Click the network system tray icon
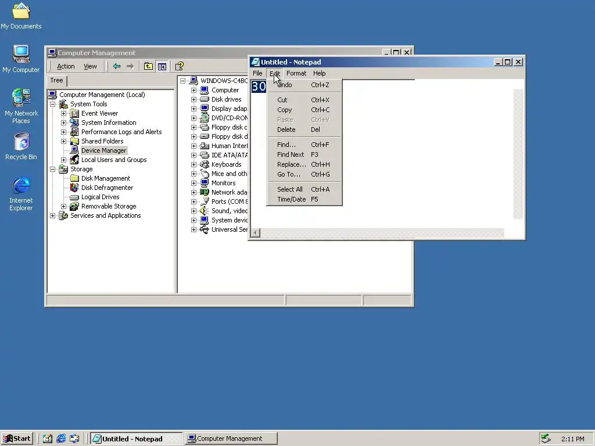Viewport: 595px width, 446px height. click(546, 438)
